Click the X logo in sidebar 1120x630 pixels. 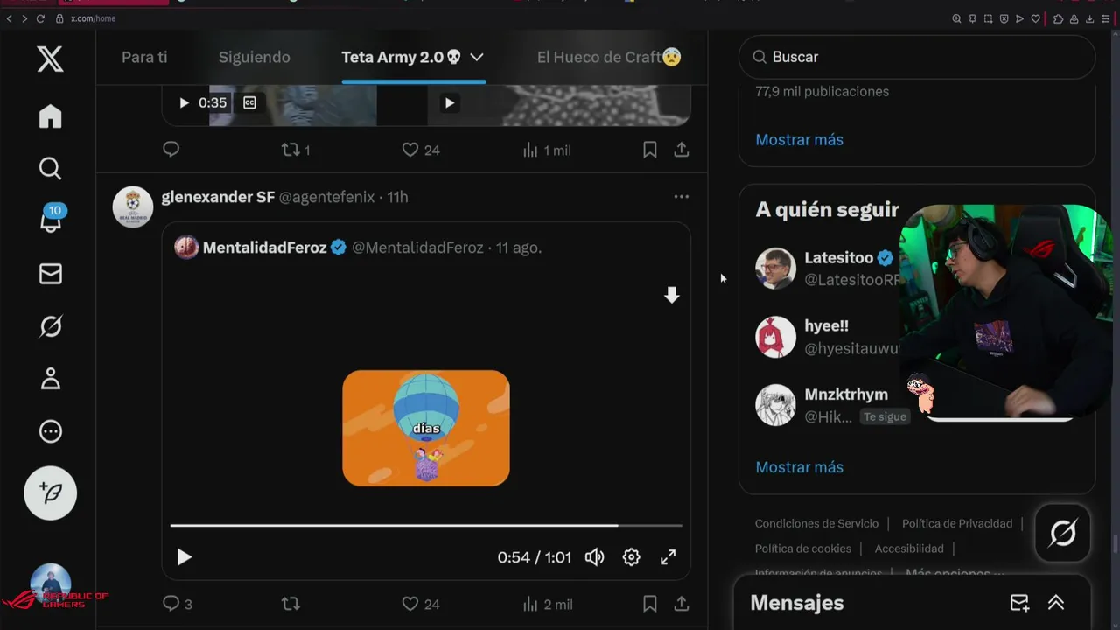pos(50,59)
